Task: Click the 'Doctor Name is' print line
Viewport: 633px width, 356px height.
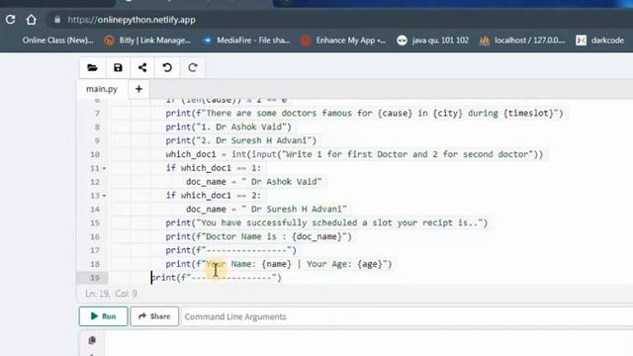Action: coord(259,237)
